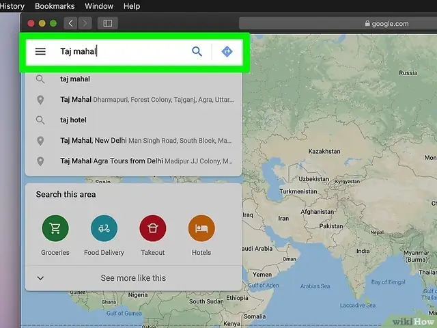
Task: Open the Google Maps hamburger menu
Action: point(40,52)
